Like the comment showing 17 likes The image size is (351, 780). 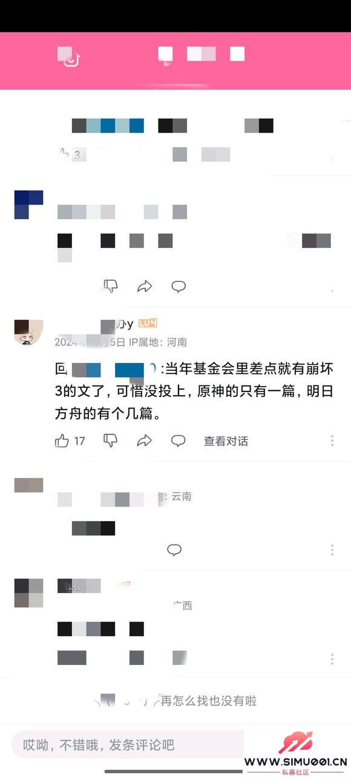[62, 441]
